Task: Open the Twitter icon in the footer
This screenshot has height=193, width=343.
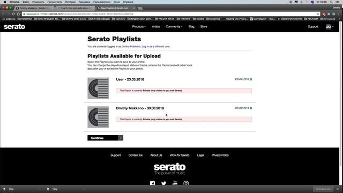Action: pos(163,183)
